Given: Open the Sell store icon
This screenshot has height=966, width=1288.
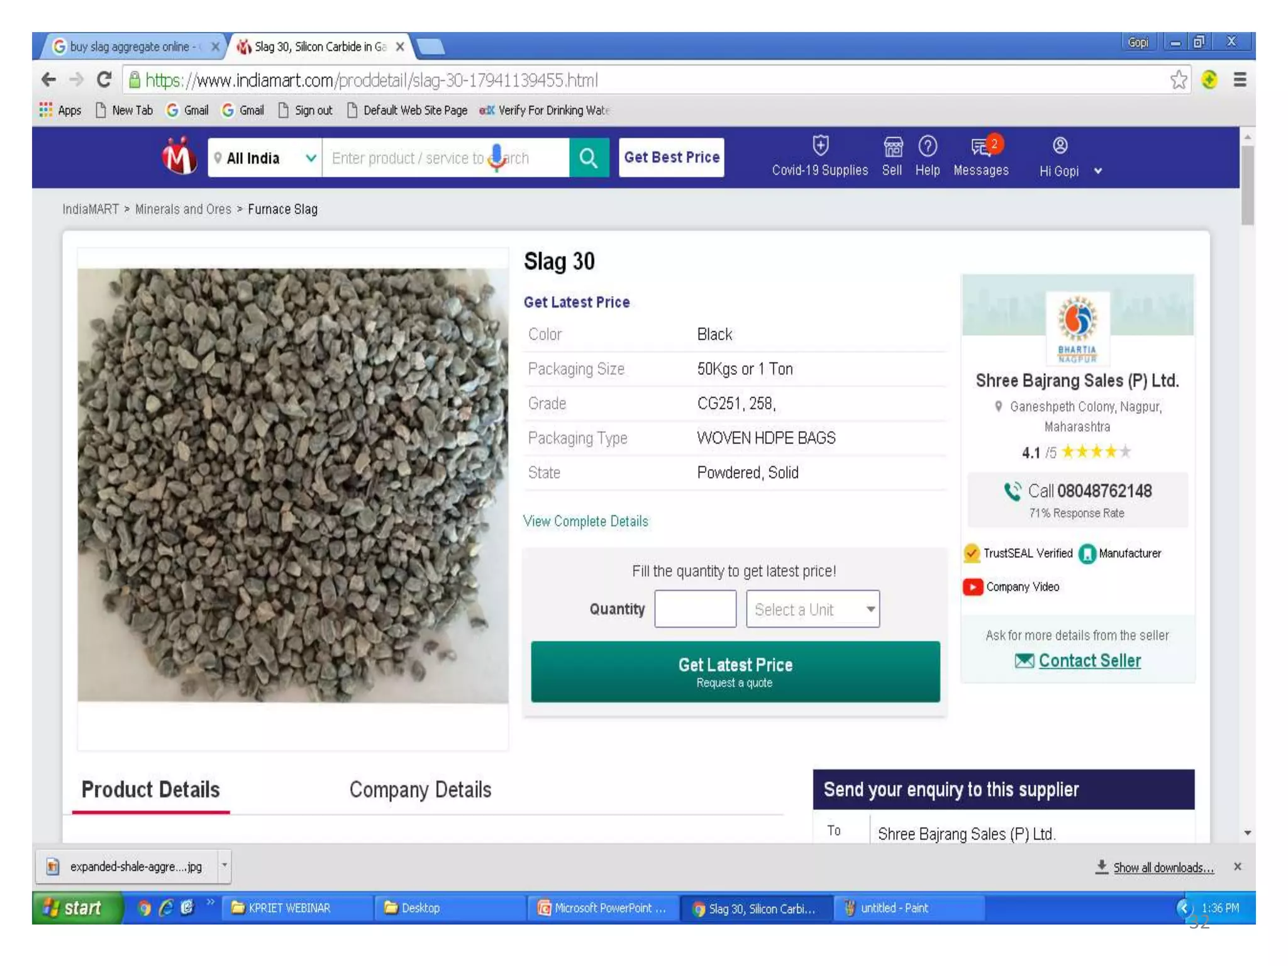Looking at the screenshot, I should click(892, 147).
